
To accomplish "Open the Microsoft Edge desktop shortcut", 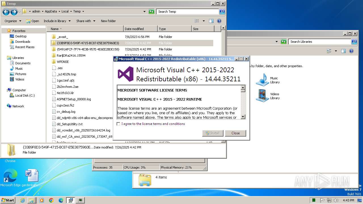I will click(x=10, y=178).
